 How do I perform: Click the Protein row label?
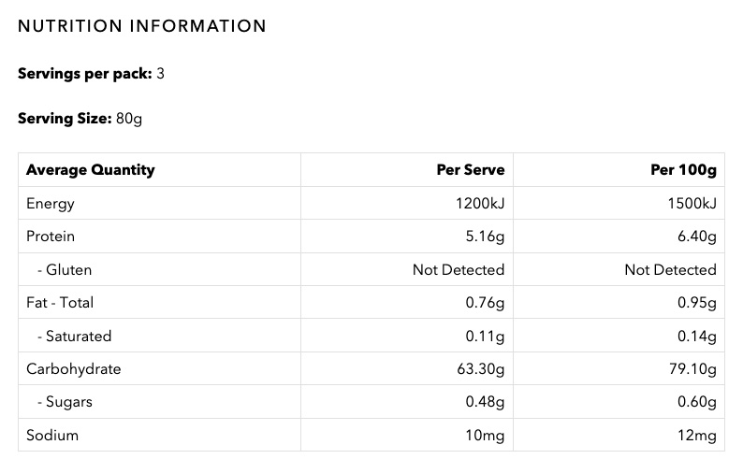click(51, 237)
